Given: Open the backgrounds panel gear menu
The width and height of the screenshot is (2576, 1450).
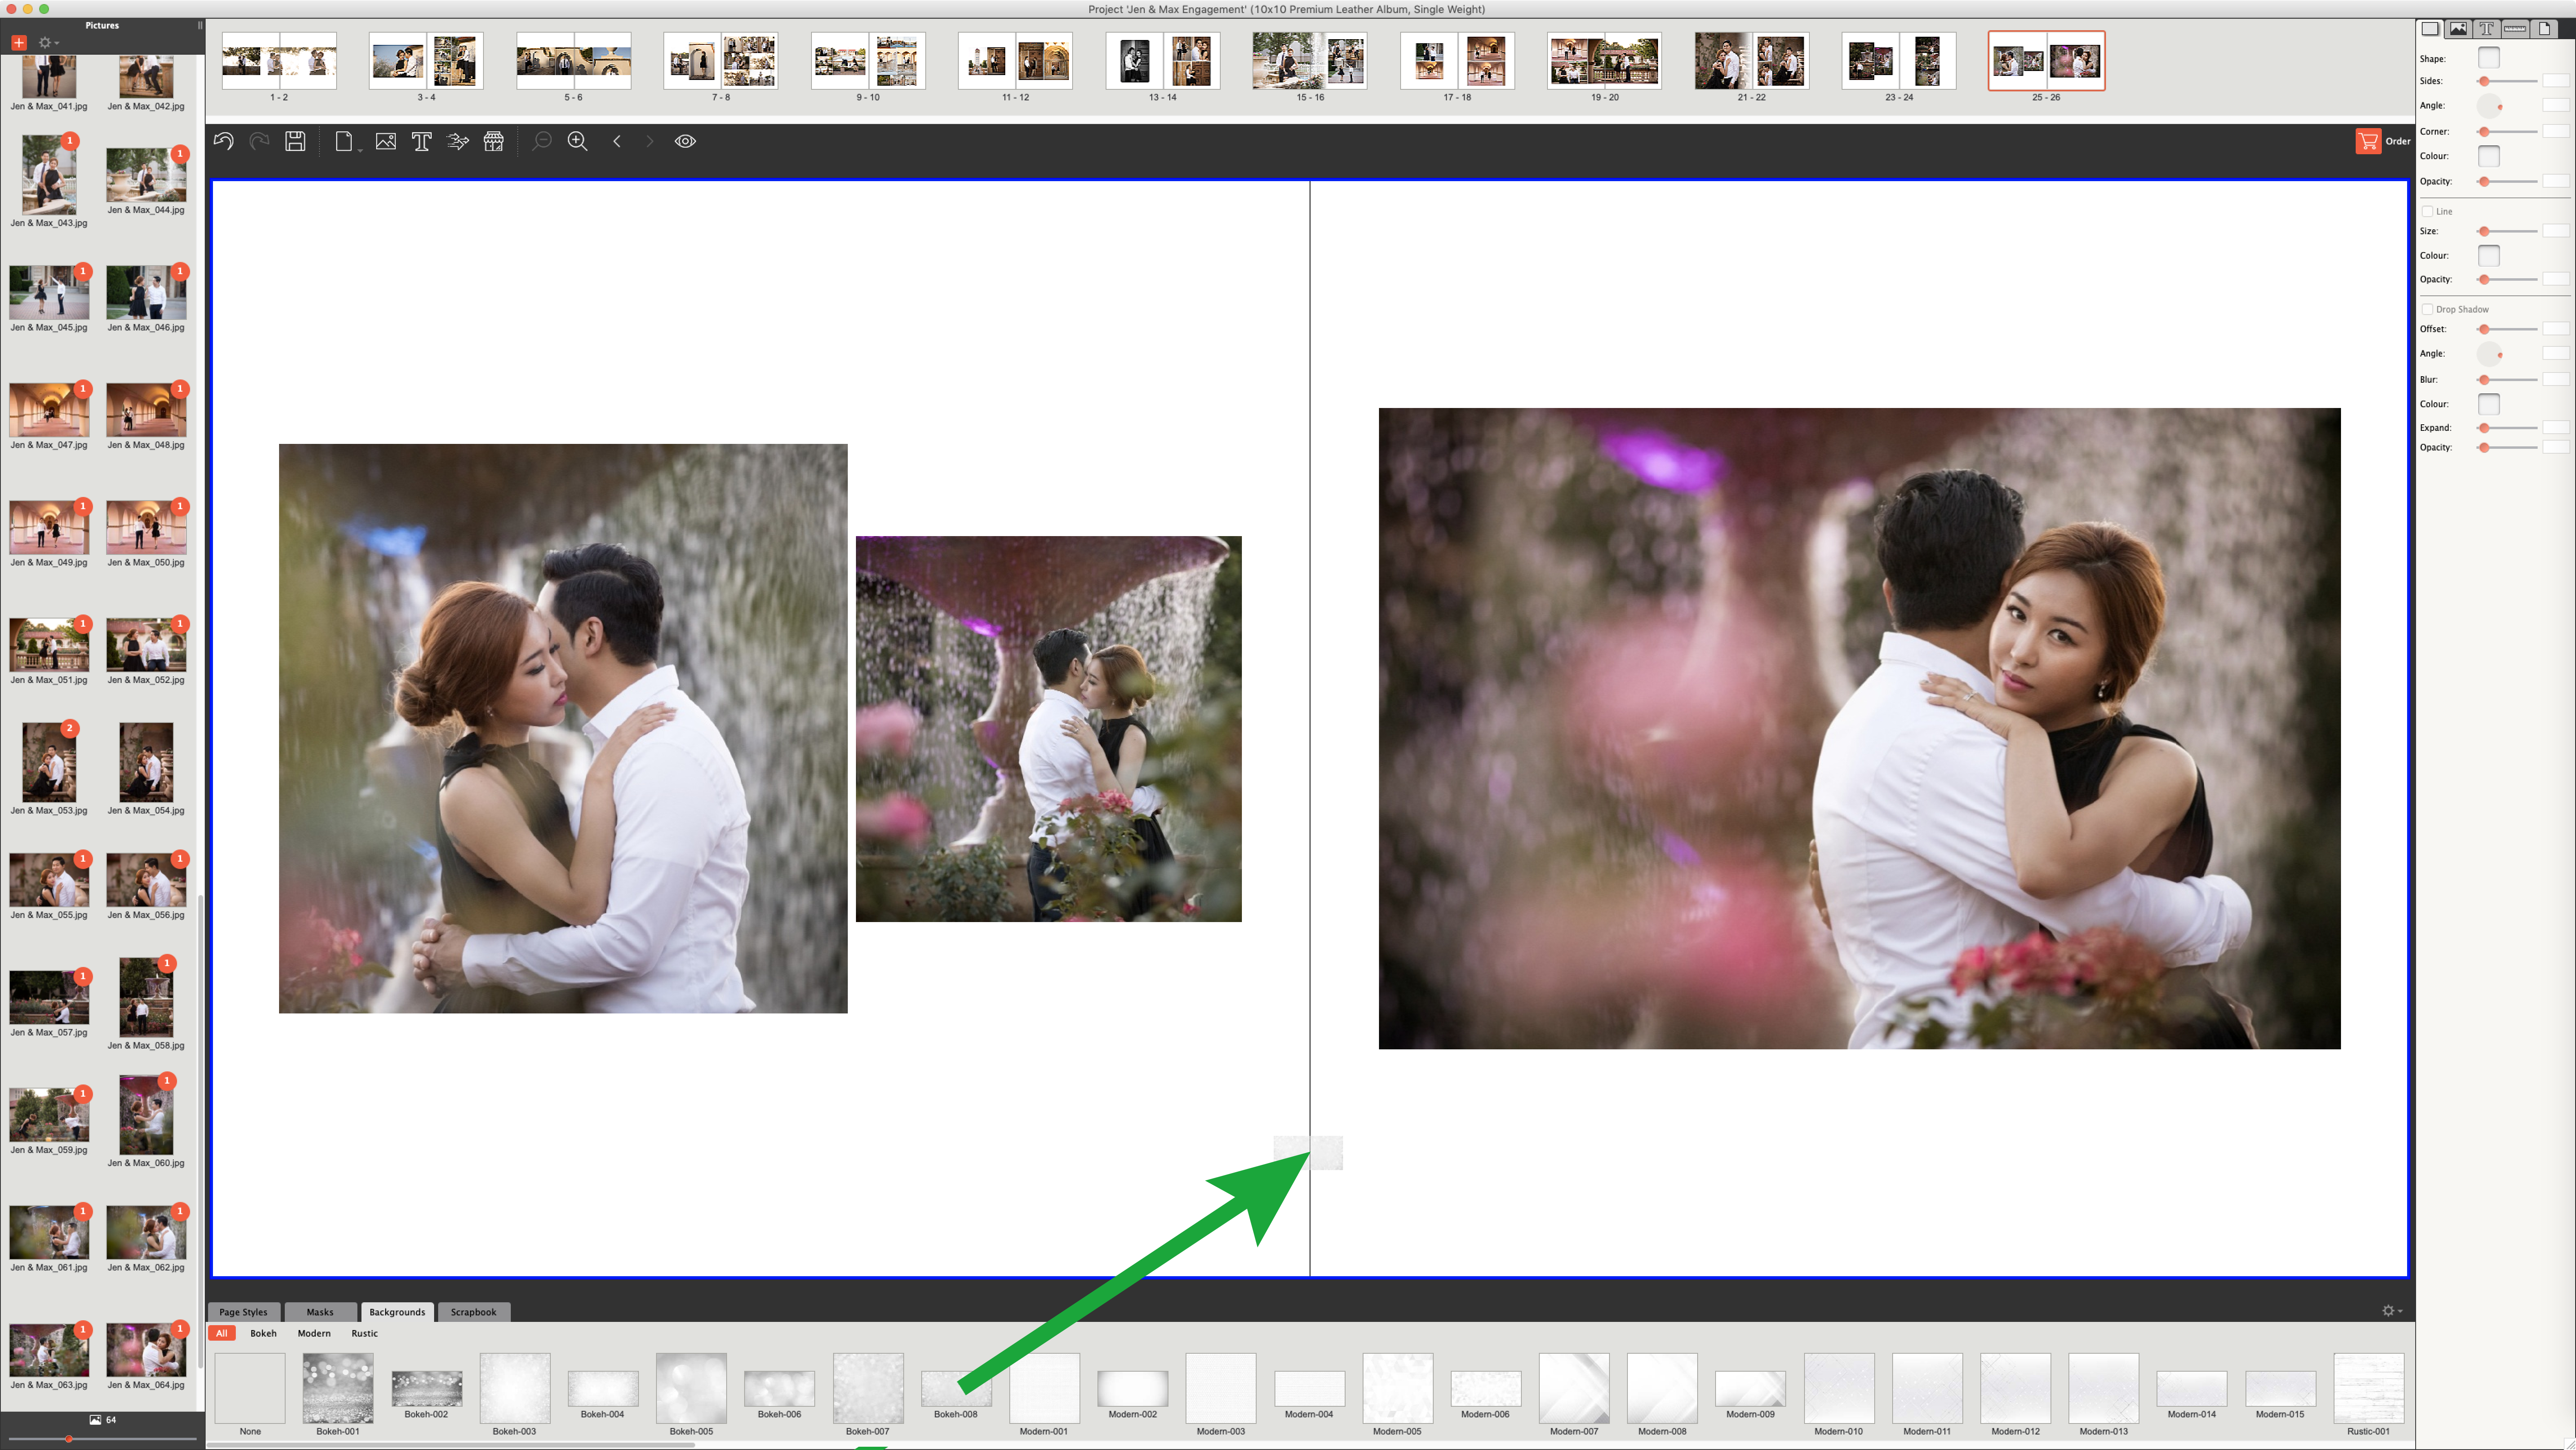Looking at the screenshot, I should 2391,1311.
